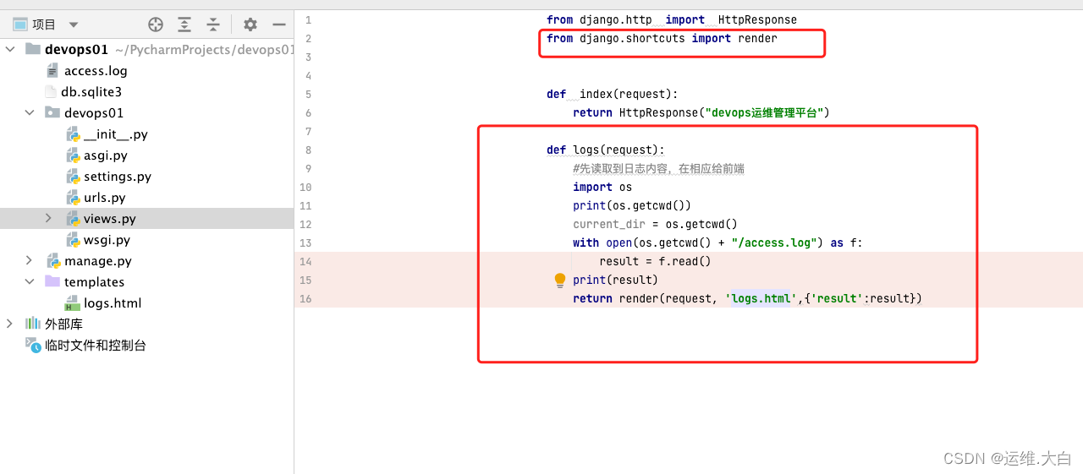The width and height of the screenshot is (1083, 474).
Task: Click the yellow lightbulb intention icon
Action: pos(559,280)
